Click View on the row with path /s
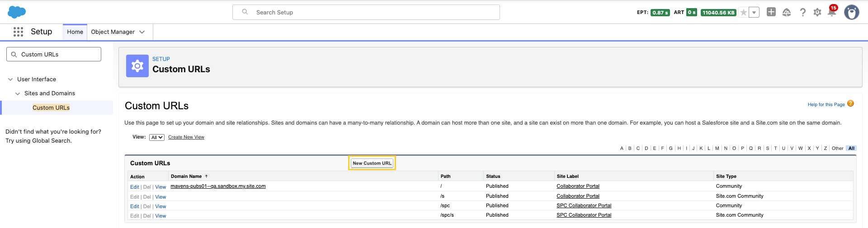Viewport: 868px width, 228px height. [160, 197]
